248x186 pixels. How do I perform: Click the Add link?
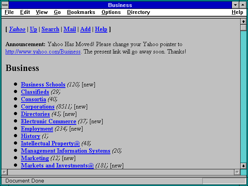[x=85, y=29]
